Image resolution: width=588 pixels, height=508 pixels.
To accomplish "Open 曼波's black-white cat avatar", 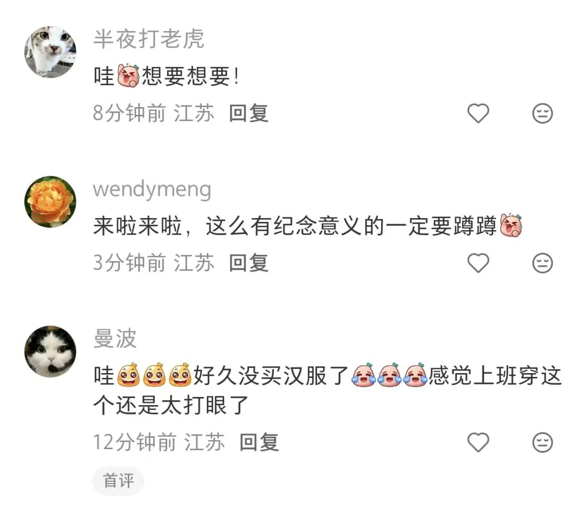I will [50, 351].
